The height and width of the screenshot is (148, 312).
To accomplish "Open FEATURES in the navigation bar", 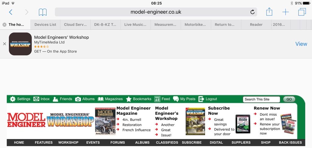I will click(x=44, y=143).
